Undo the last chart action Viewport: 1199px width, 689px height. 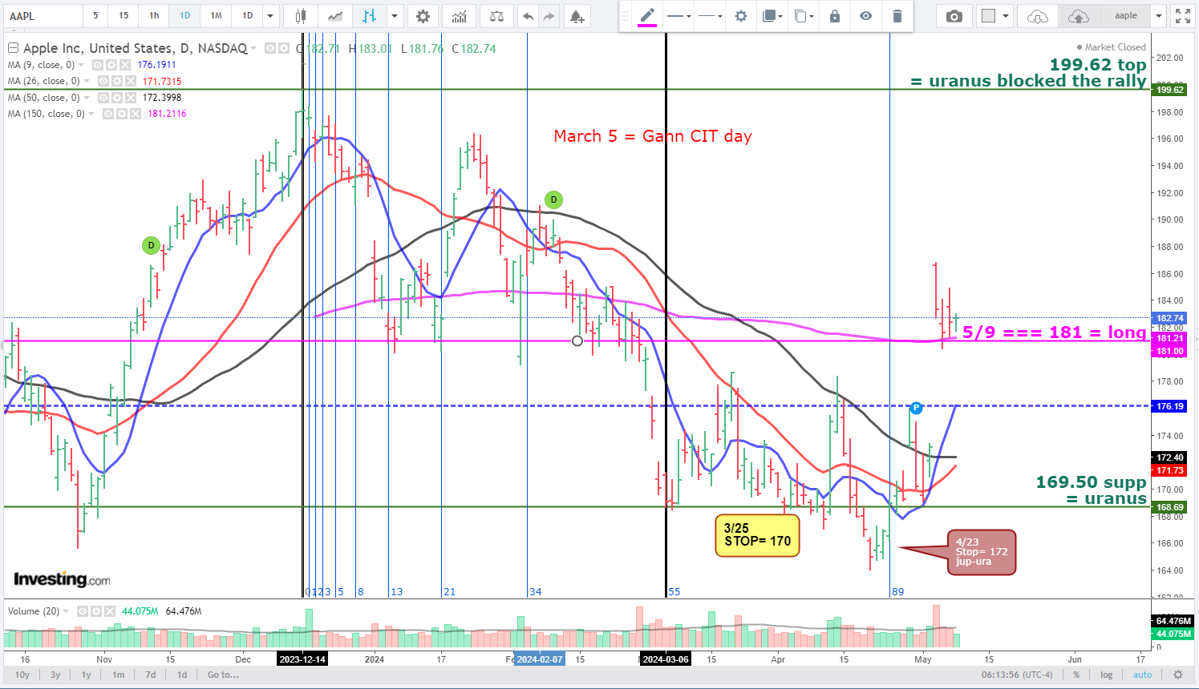527,16
